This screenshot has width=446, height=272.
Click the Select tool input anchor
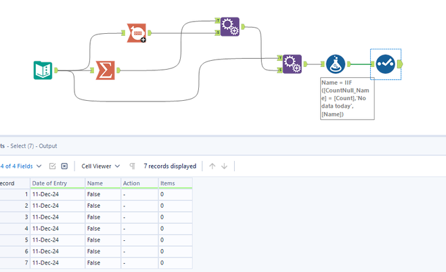(x=372, y=64)
